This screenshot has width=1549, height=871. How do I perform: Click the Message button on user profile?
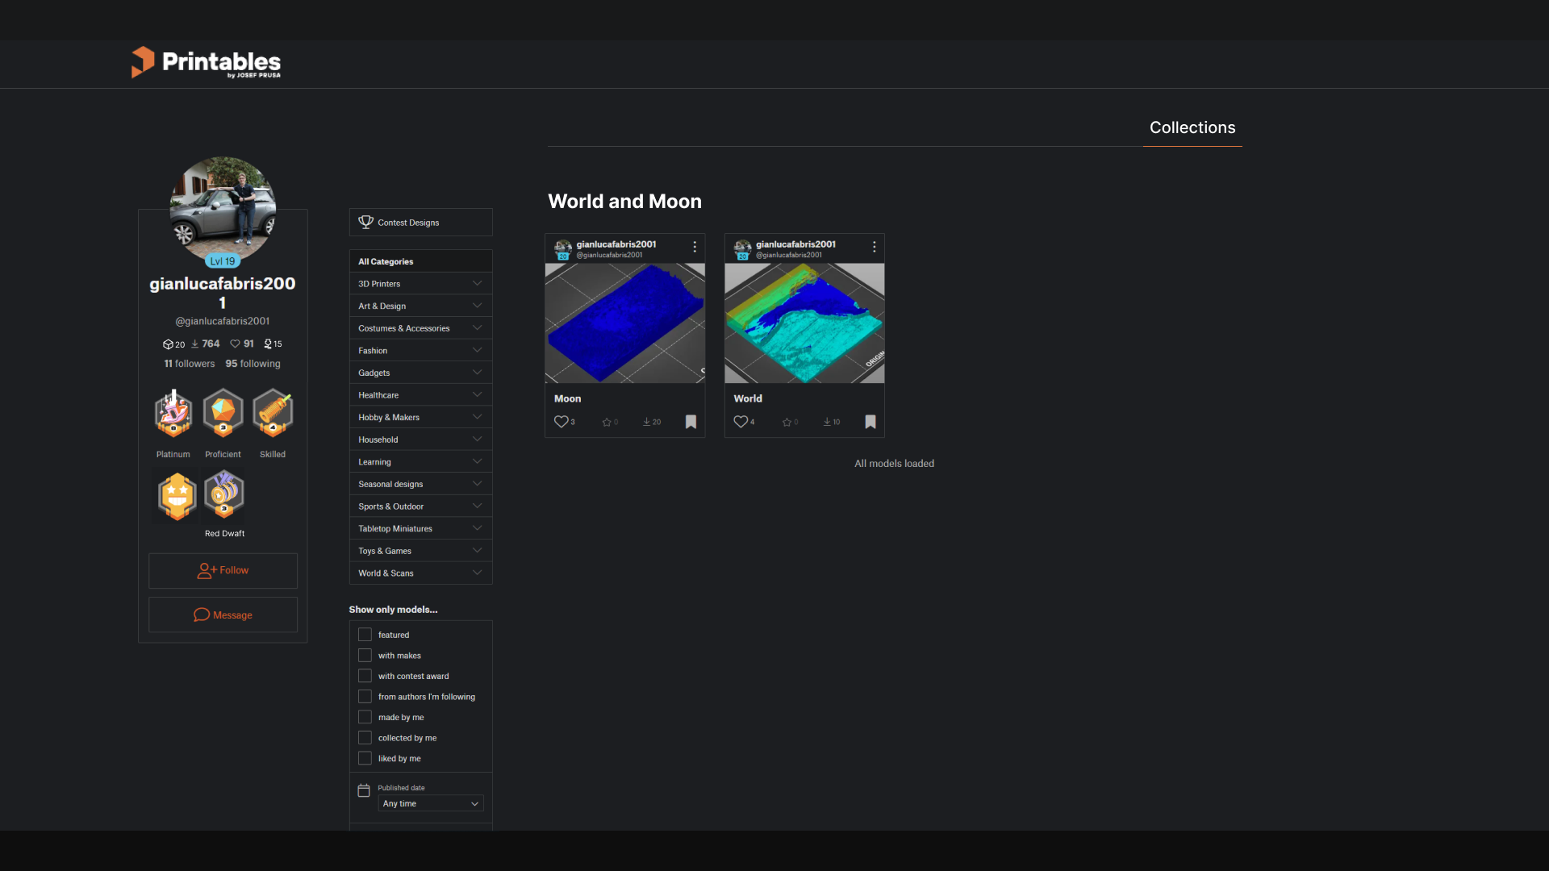223,615
